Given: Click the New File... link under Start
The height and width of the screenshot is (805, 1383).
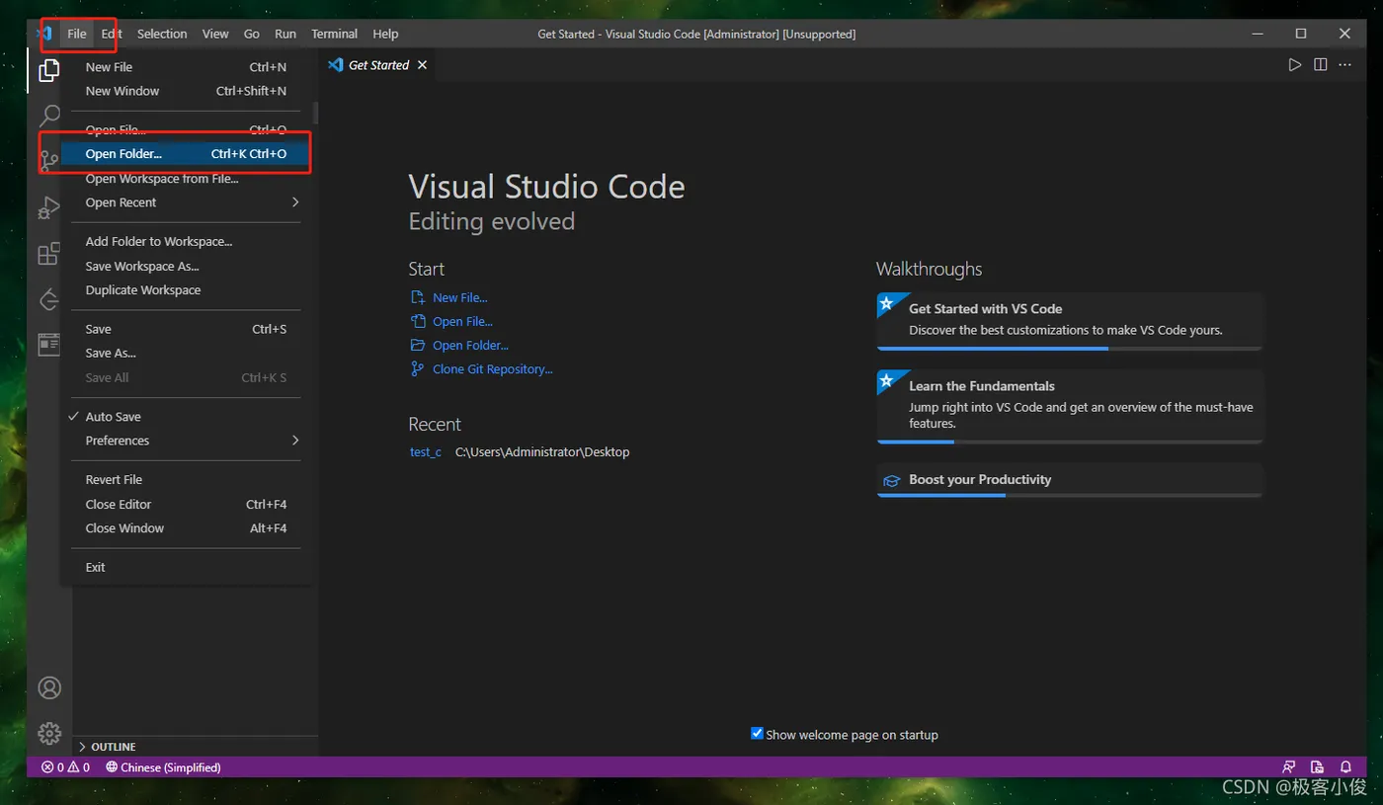Looking at the screenshot, I should click(459, 297).
